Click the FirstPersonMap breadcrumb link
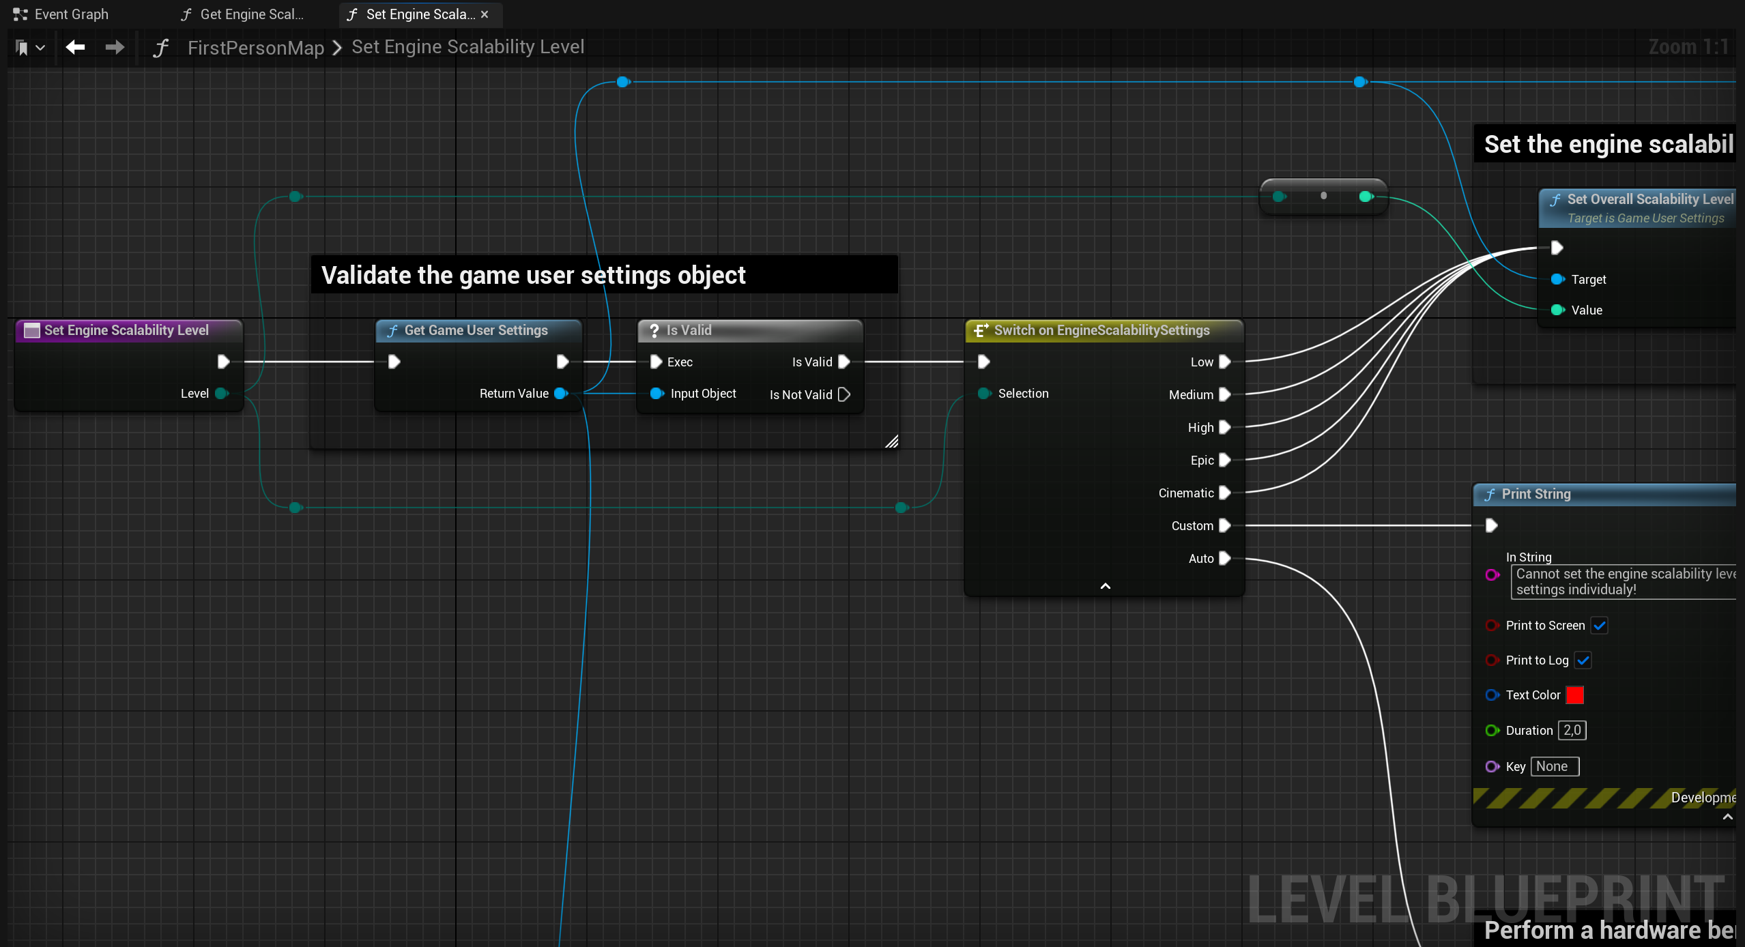The image size is (1745, 947). [256, 47]
